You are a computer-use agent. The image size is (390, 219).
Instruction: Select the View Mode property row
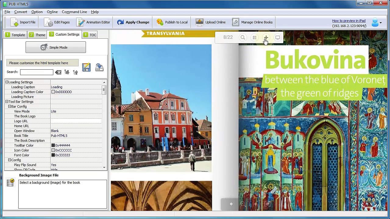tap(53, 111)
